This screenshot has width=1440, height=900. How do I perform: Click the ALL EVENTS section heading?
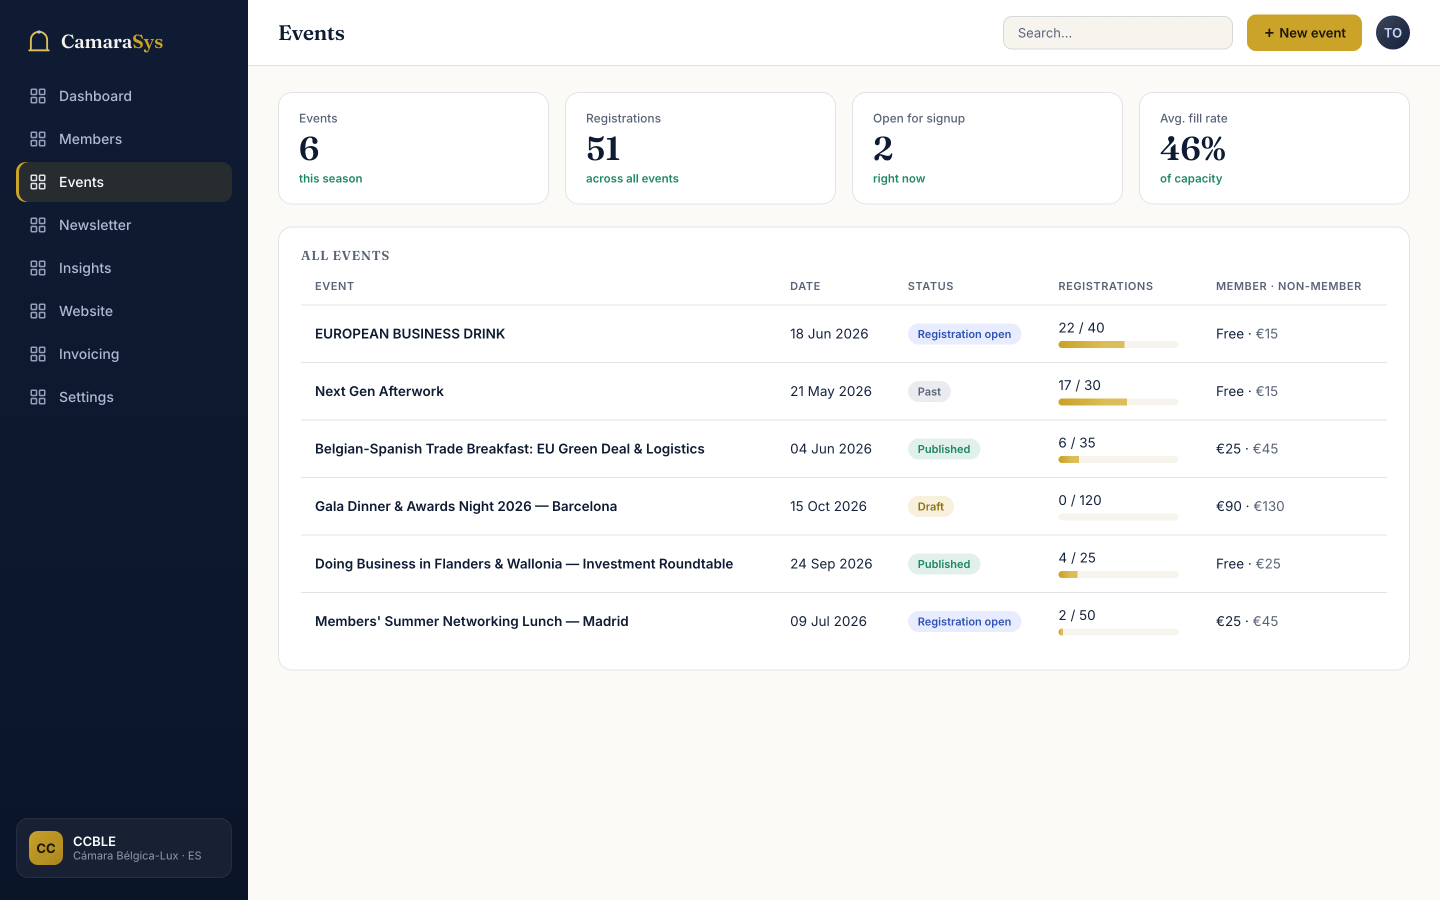(345, 255)
